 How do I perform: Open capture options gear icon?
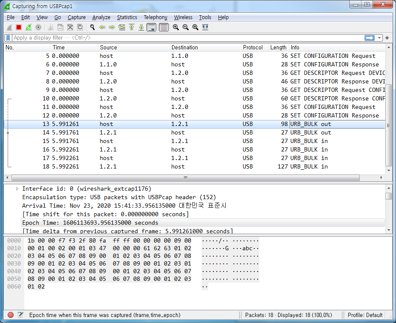[38, 27]
